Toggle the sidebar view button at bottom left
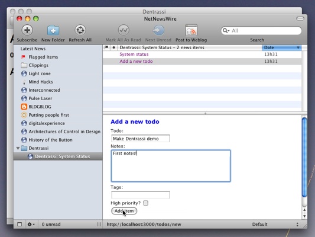315x237 pixels. pyautogui.click(x=20, y=224)
